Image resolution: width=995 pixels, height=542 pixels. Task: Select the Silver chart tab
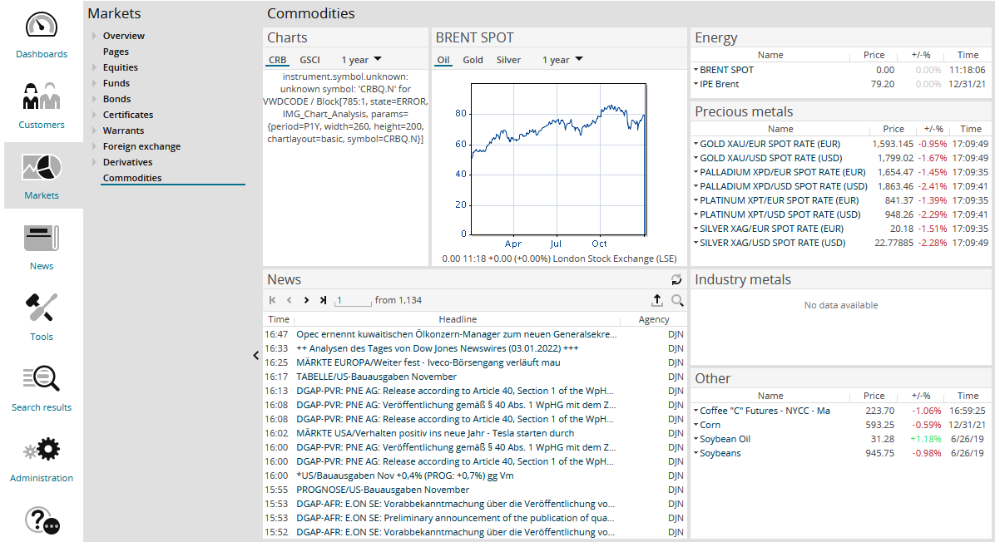click(508, 60)
